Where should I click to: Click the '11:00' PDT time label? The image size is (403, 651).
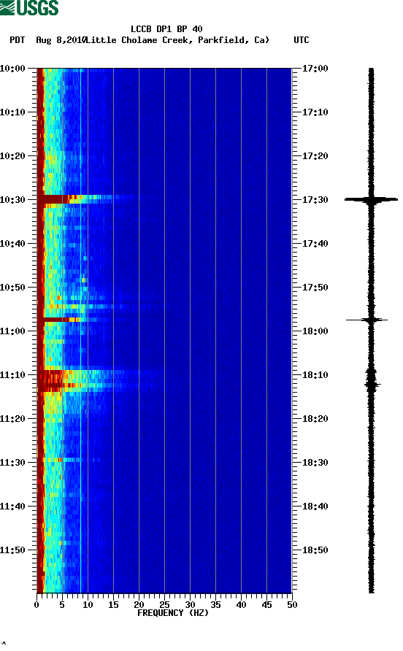(12, 331)
